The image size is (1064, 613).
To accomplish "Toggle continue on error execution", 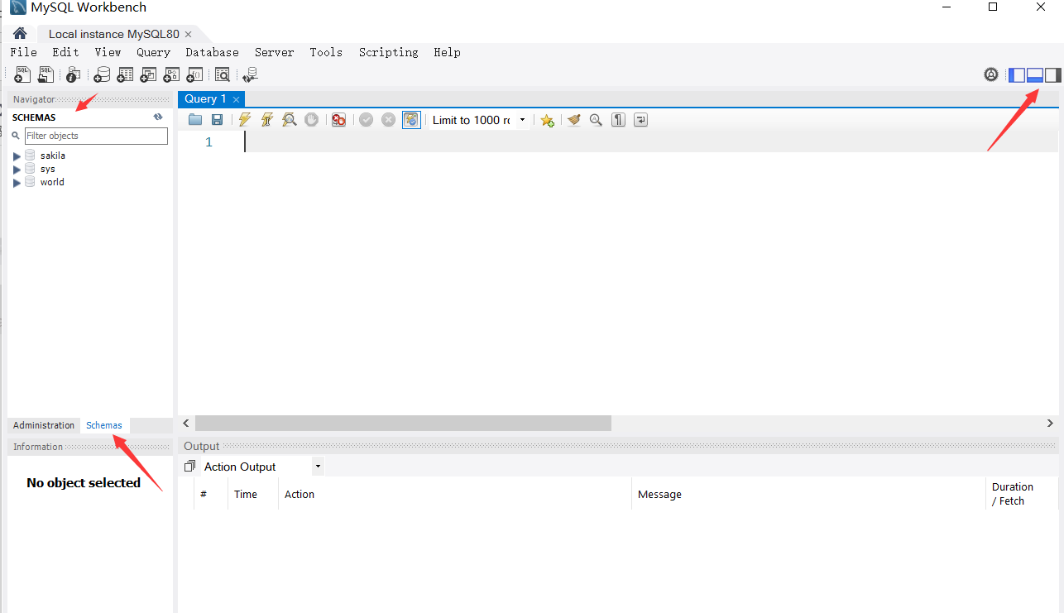I will 338,120.
